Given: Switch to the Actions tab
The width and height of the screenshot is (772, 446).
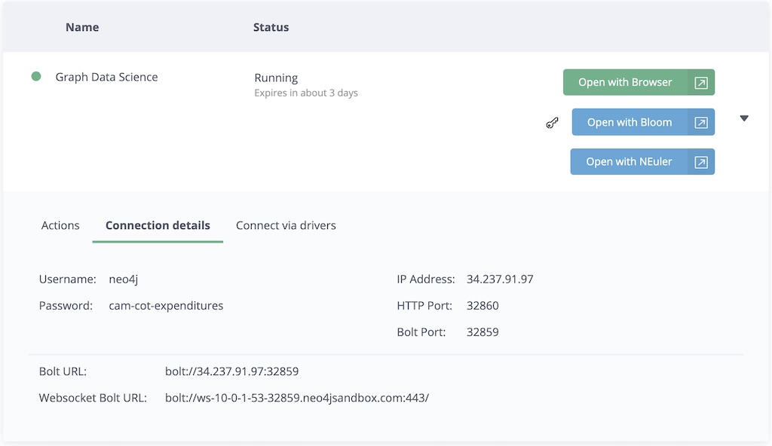Looking at the screenshot, I should (x=60, y=225).
